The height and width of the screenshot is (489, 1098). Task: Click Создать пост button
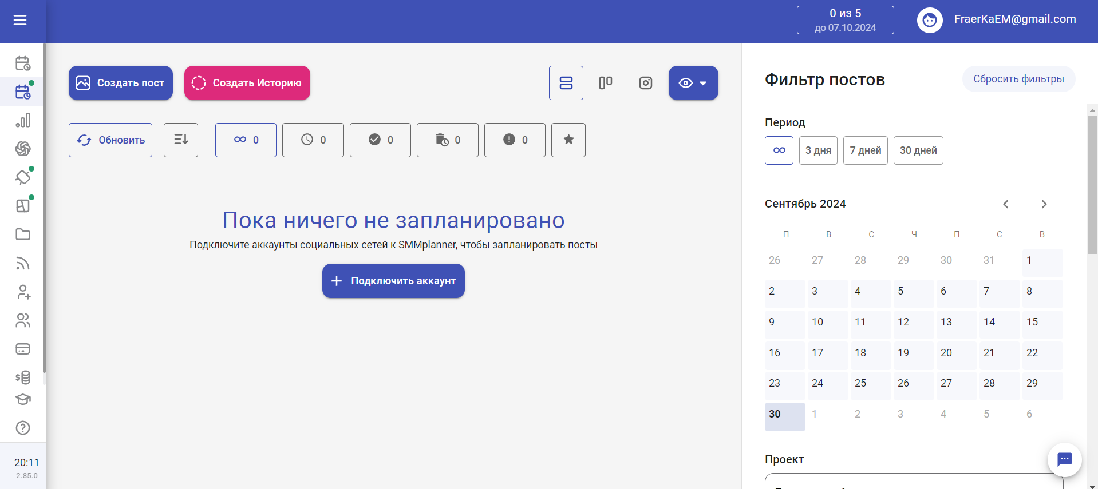coord(121,83)
